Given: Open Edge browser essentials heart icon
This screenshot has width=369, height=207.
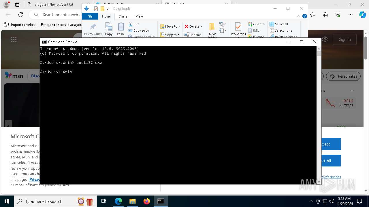Looking at the screenshot, I should (x=338, y=15).
